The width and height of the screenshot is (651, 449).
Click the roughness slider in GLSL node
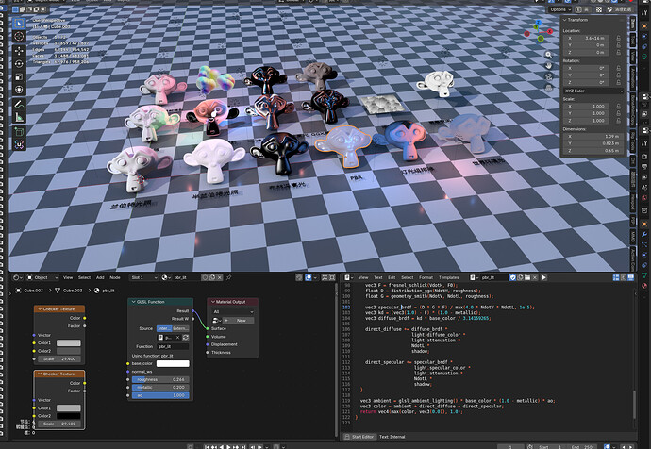click(x=160, y=379)
